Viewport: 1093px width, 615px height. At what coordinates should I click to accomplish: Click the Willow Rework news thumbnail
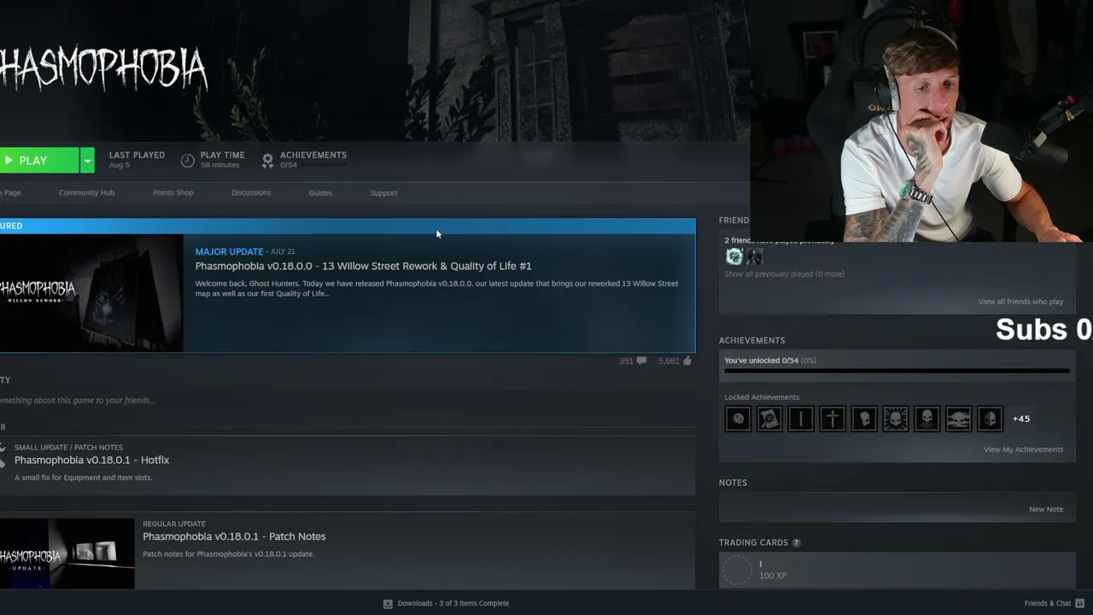(x=91, y=293)
